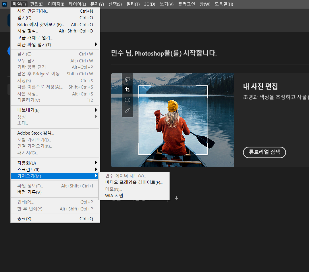This screenshot has height=272, width=309.
Task: Select 고급 개체로 열기... menu entry
Action: pyautogui.click(x=55, y=38)
